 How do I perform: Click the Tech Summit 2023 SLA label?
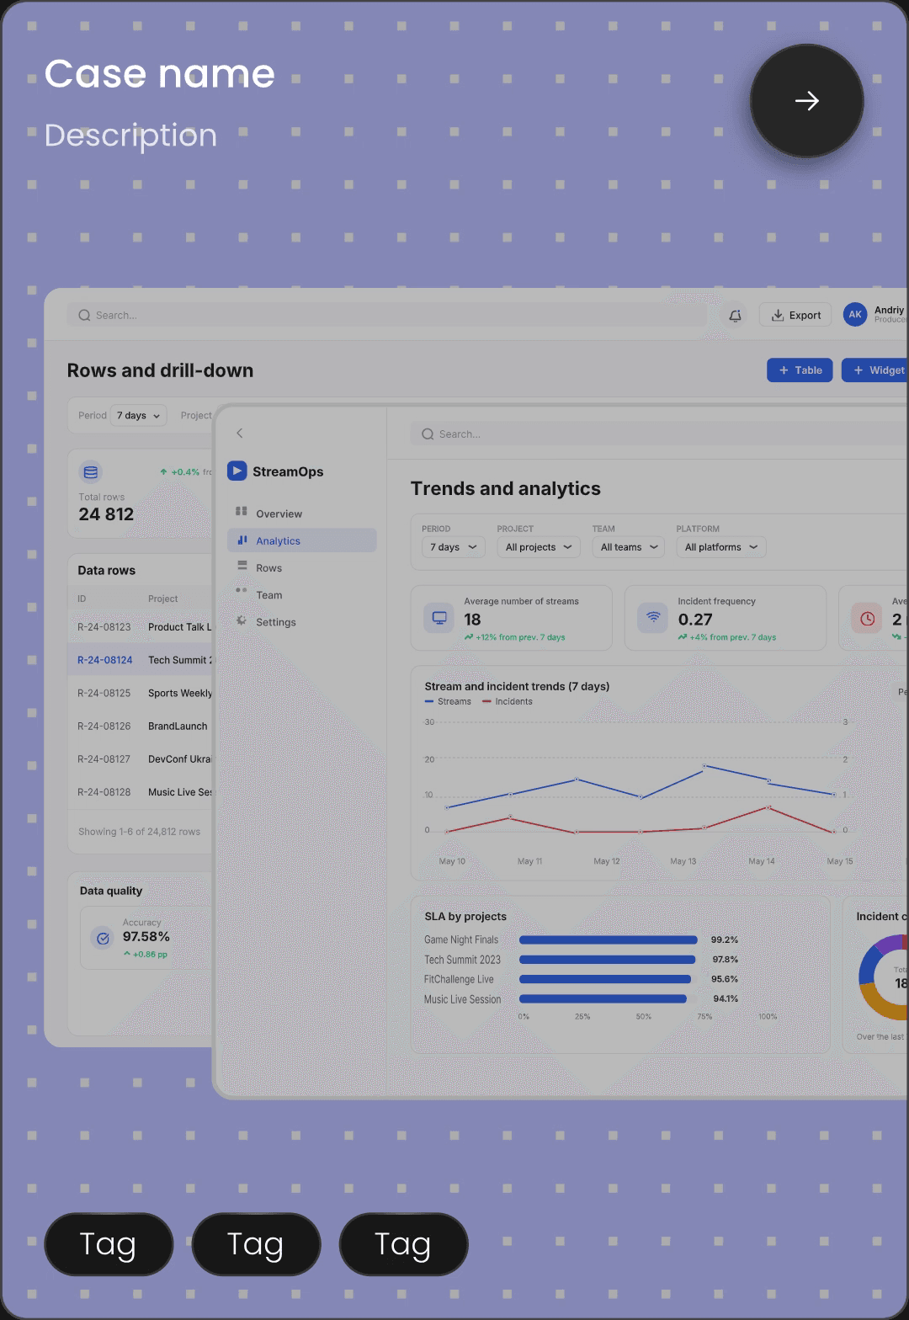[462, 960]
